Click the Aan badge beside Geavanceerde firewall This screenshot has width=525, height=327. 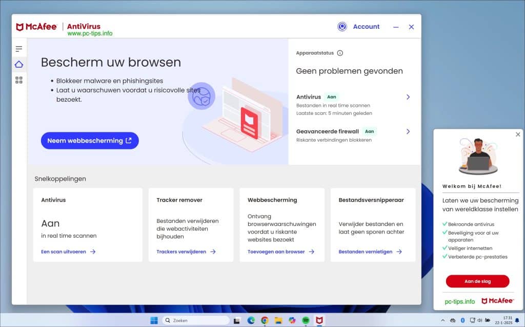click(369, 131)
